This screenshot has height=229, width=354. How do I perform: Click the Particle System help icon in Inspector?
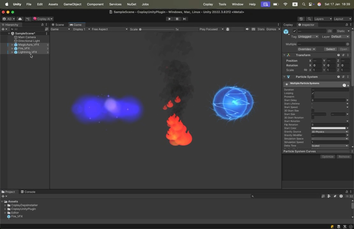[338, 77]
